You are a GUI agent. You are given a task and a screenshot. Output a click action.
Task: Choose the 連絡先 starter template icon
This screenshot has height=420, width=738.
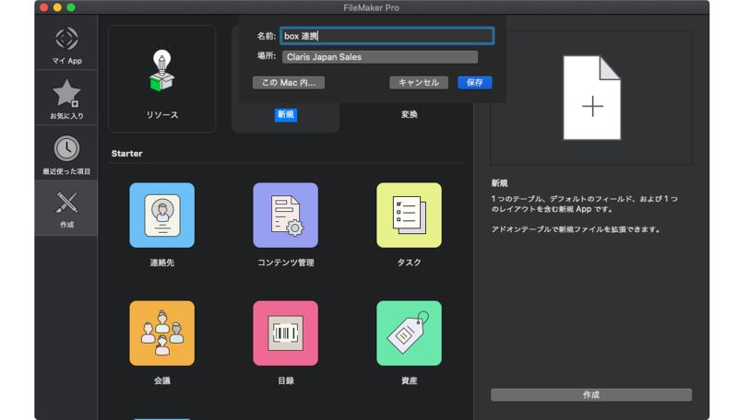coord(162,216)
